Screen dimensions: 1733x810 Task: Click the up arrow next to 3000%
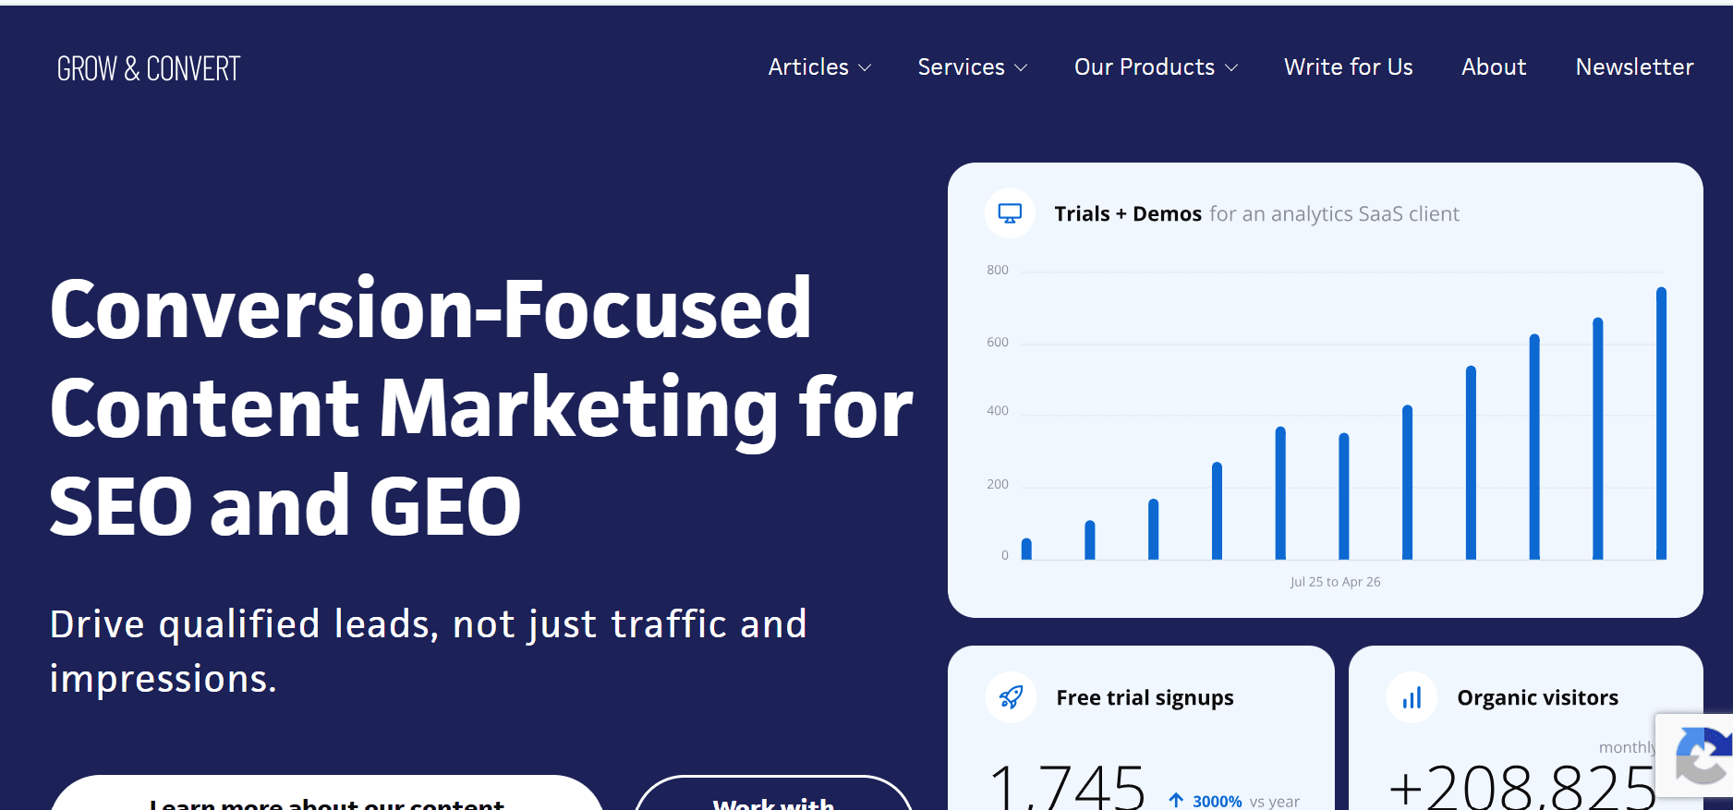1176,800
